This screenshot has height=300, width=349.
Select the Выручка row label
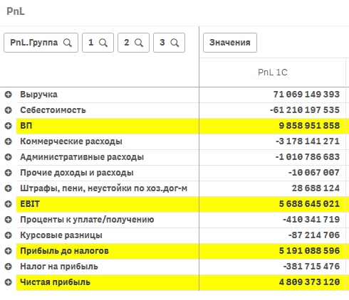38,95
